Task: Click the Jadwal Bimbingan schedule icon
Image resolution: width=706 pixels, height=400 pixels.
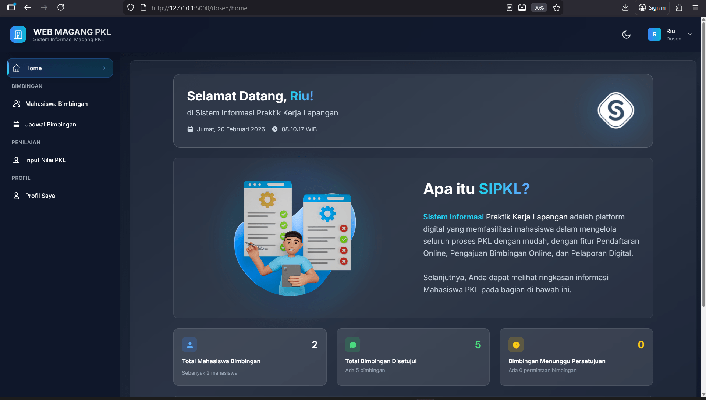Action: click(16, 124)
